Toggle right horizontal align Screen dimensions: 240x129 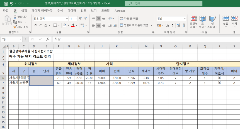coord(104,25)
